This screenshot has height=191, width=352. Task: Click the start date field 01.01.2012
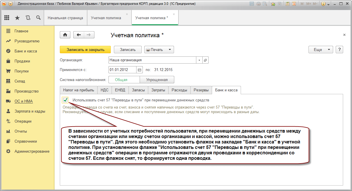coord(122,70)
